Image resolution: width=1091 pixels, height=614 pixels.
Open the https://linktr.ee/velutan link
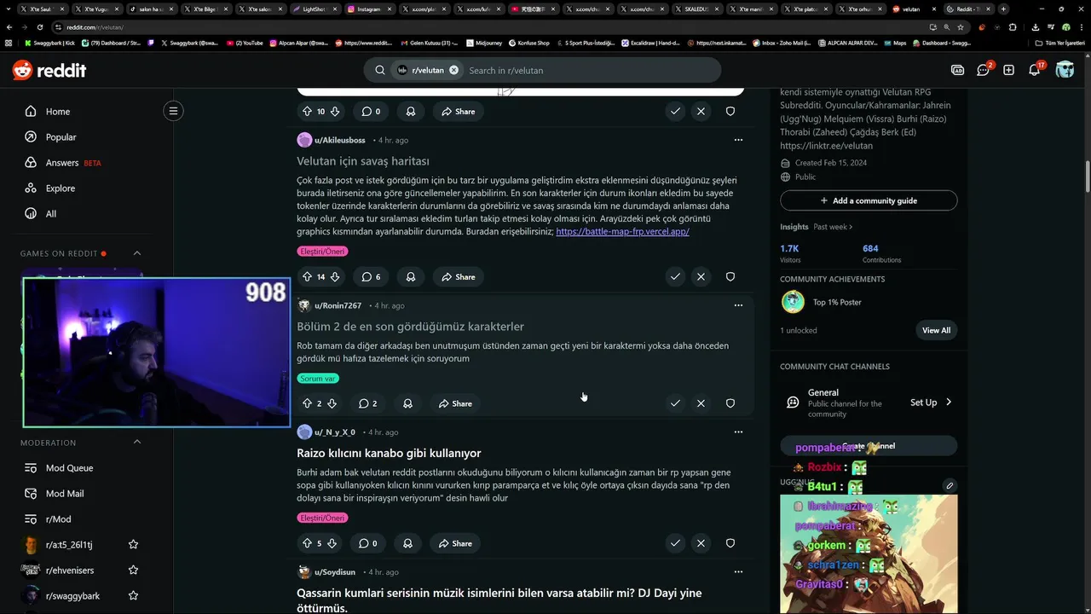[826, 146]
